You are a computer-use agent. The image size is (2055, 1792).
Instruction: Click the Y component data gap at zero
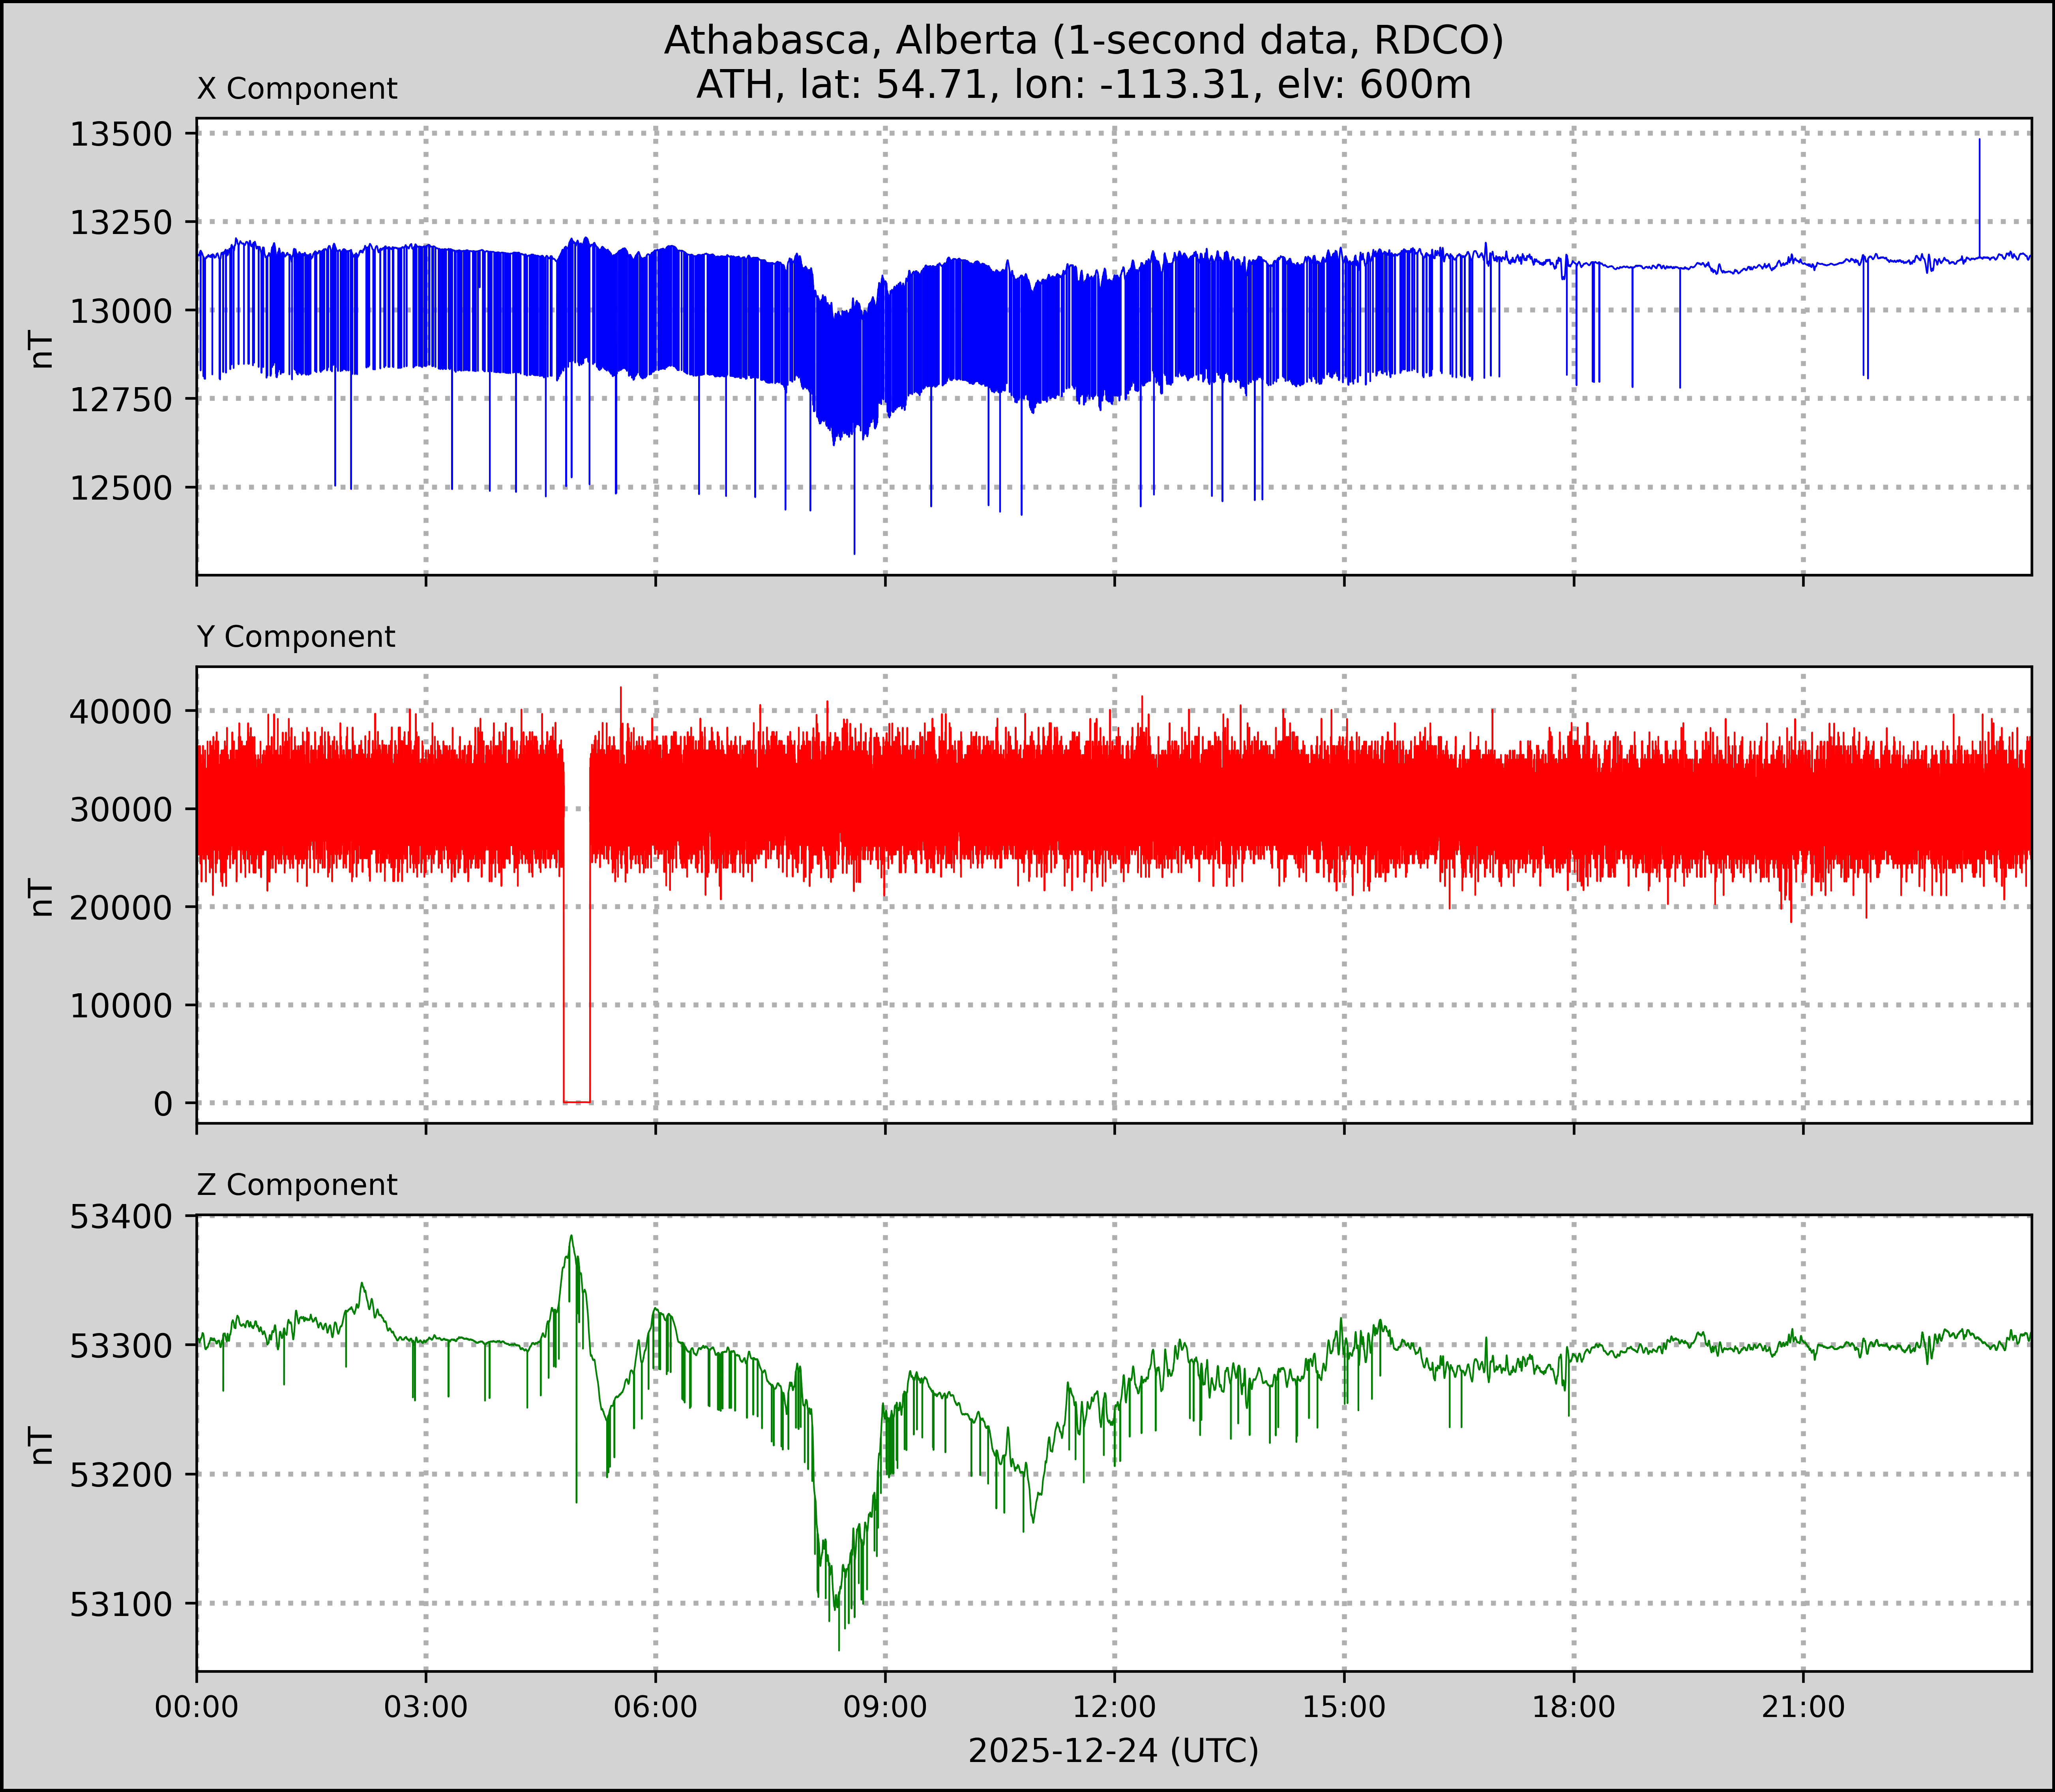[x=577, y=1101]
